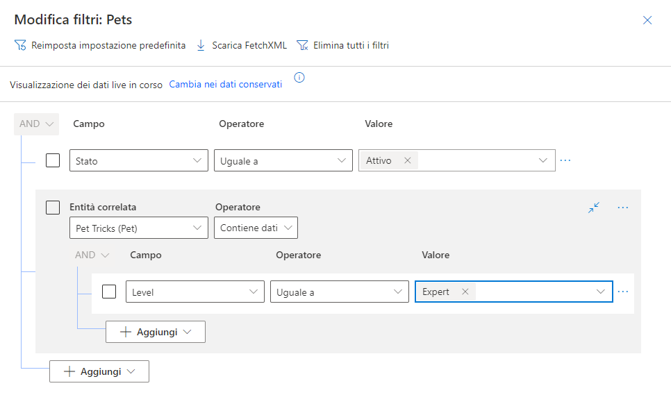Open the info tooltip beside live data text
This screenshot has height=404, width=671.
click(299, 78)
